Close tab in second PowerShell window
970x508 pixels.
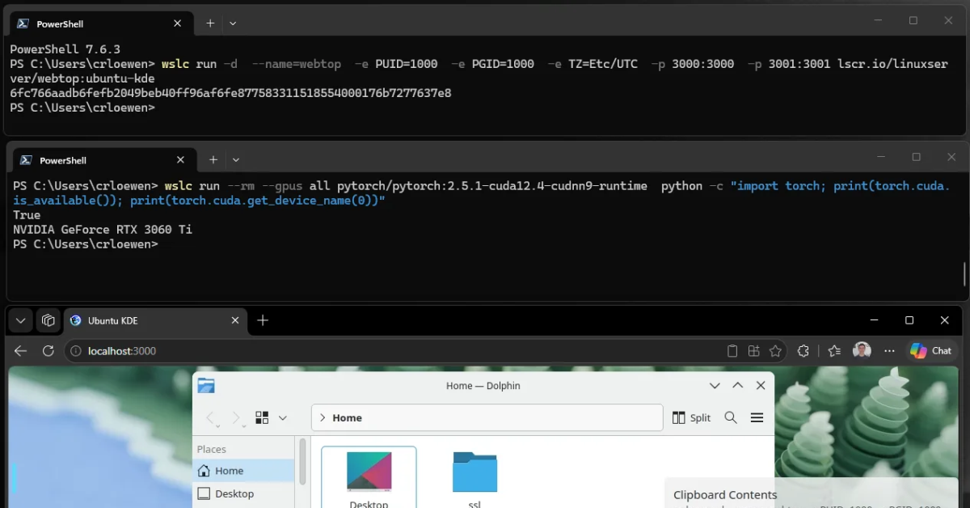click(181, 160)
